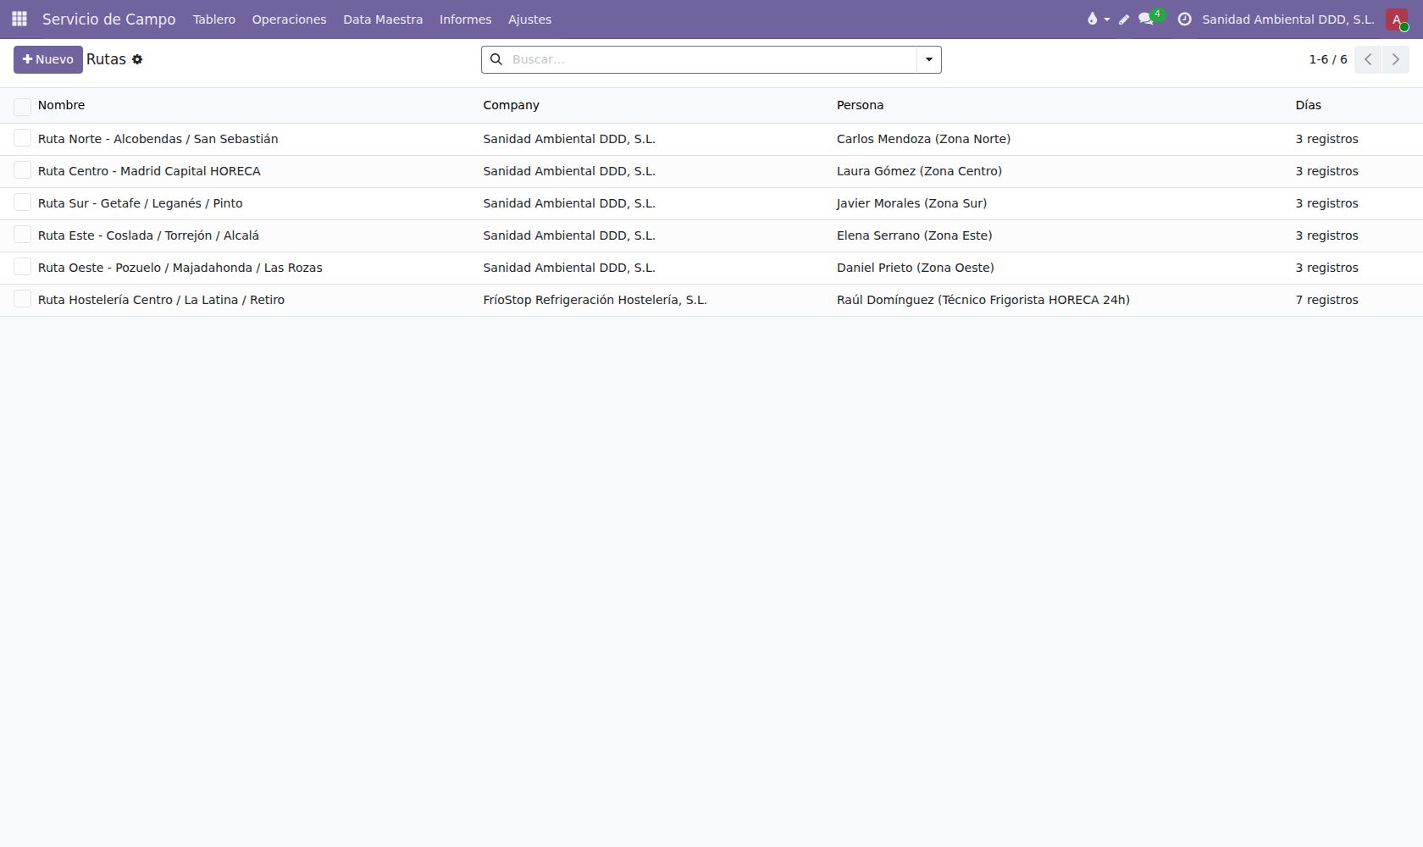Open the Informes menu
The width and height of the screenshot is (1423, 847).
point(465,19)
